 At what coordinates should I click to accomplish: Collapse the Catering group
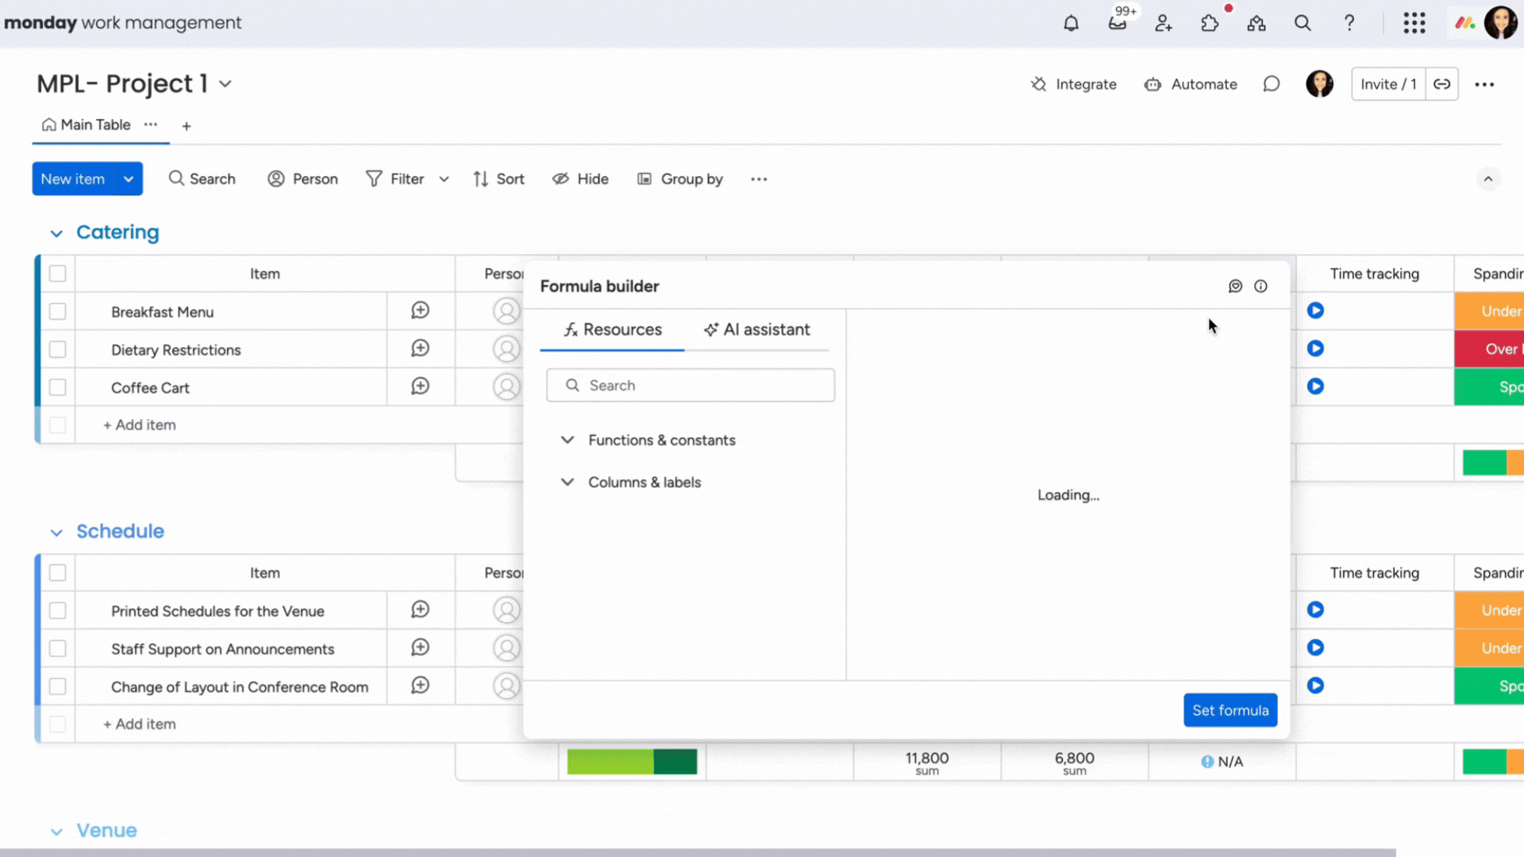click(56, 233)
